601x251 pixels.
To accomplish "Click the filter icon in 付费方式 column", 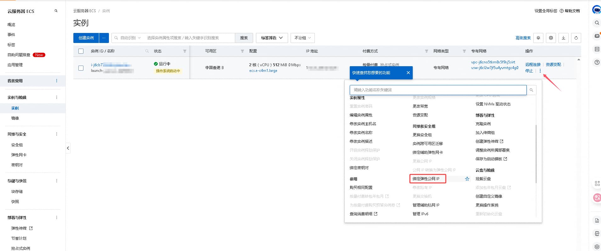I will tap(427, 51).
